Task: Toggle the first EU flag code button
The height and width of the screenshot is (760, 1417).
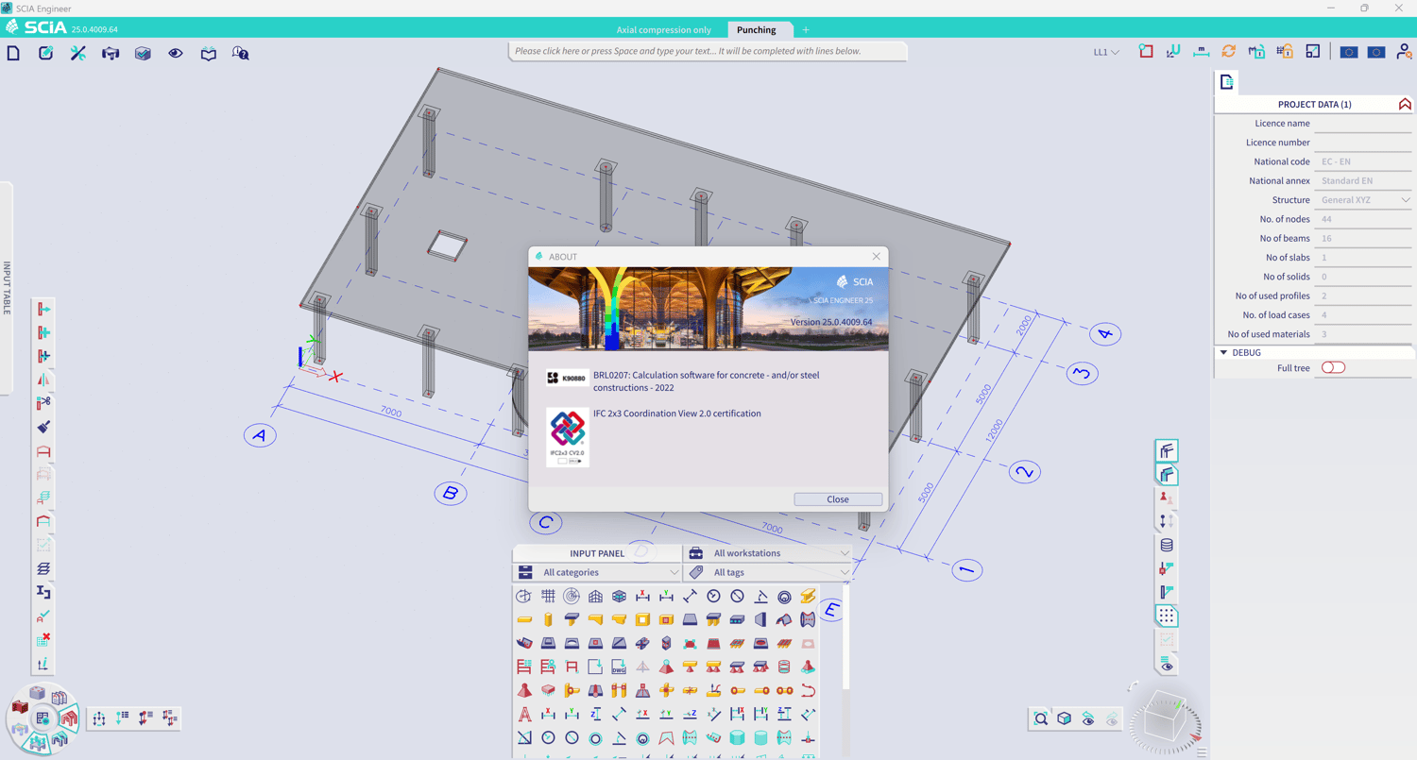Action: (1349, 51)
